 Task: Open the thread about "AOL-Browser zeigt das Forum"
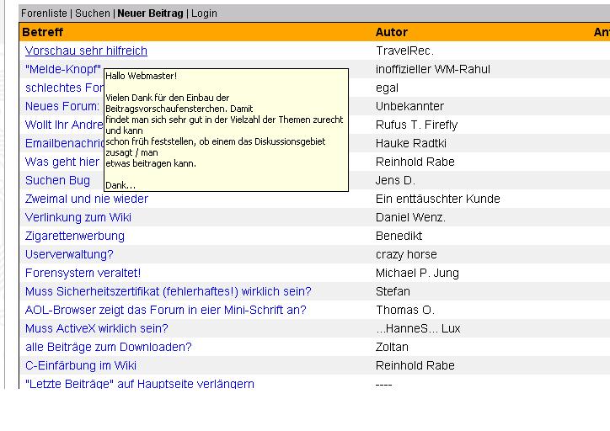pos(165,310)
